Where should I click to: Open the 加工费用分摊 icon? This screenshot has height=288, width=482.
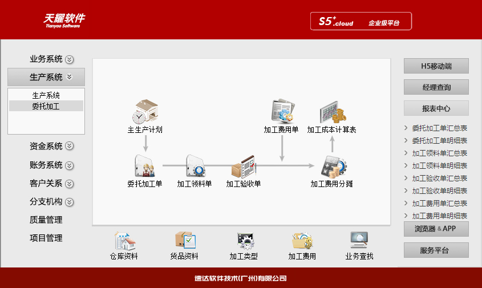coord(332,167)
